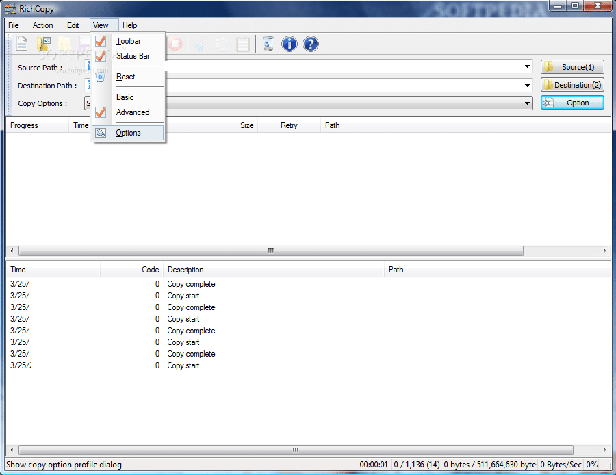Expand the Destination Path dropdown arrow
This screenshot has height=475, width=616.
click(527, 85)
